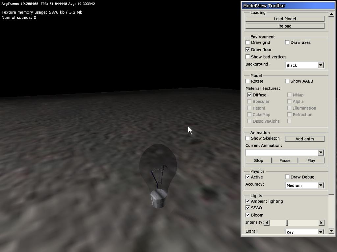Disable the SSAO checkbox
Viewport: 337px width, 252px height.
tap(248, 208)
